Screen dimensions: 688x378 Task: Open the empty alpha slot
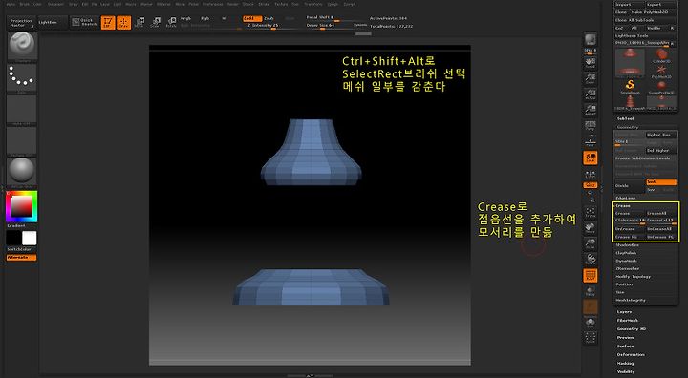coord(22,110)
